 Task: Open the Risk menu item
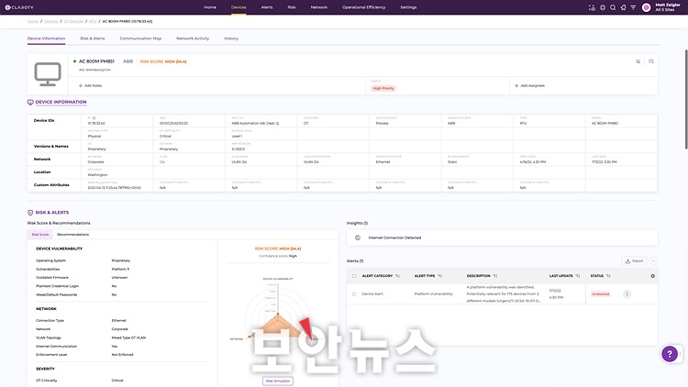[x=292, y=7]
